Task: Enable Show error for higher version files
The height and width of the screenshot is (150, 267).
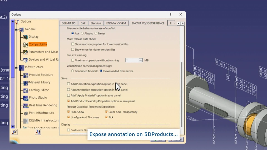Action: 73,49
